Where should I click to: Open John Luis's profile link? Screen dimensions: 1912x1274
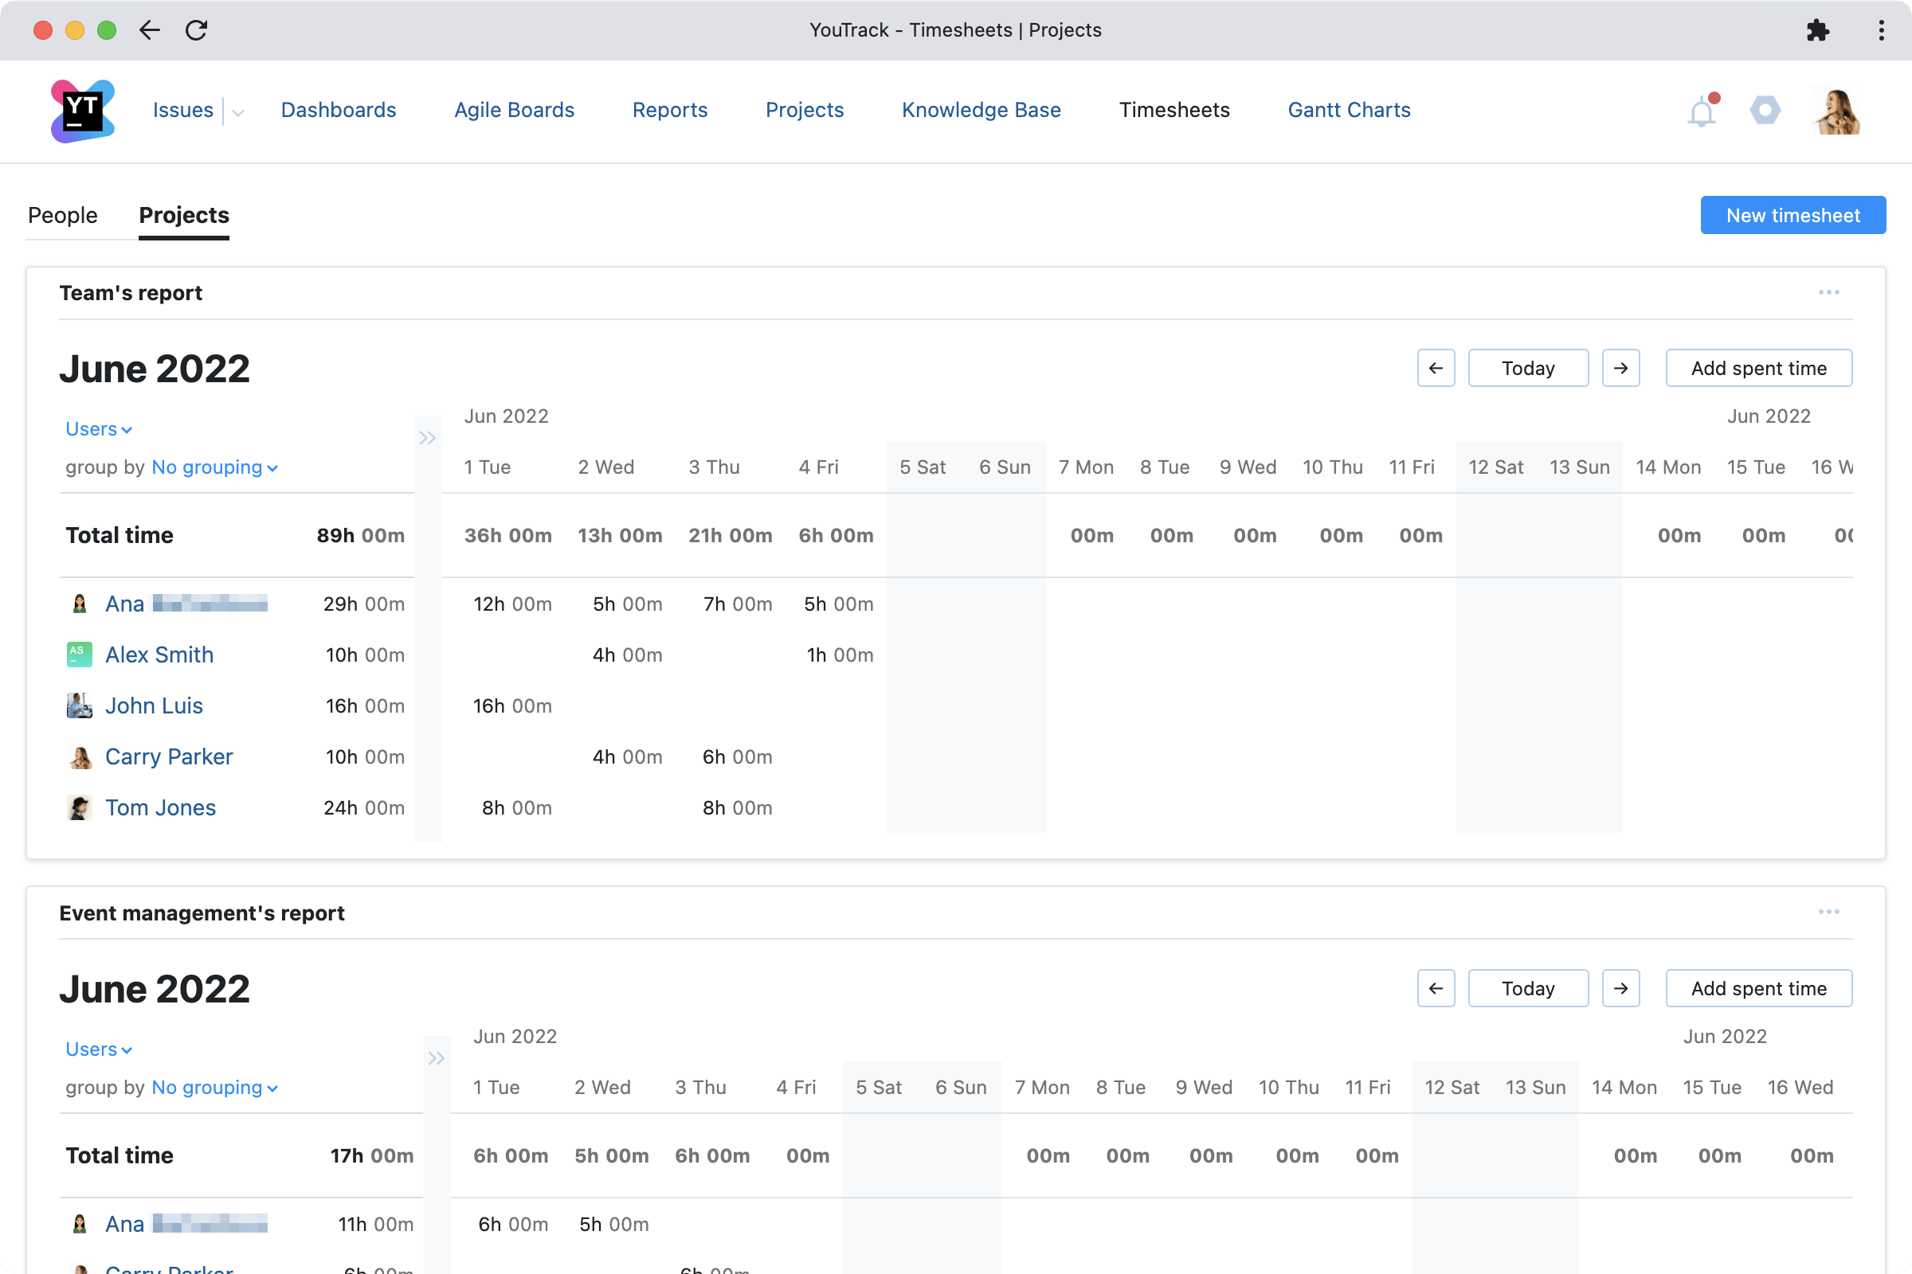tap(155, 705)
